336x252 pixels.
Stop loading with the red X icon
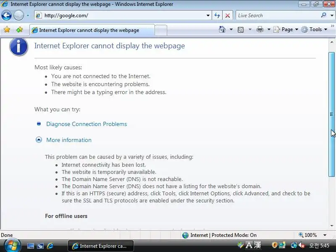coord(228,16)
